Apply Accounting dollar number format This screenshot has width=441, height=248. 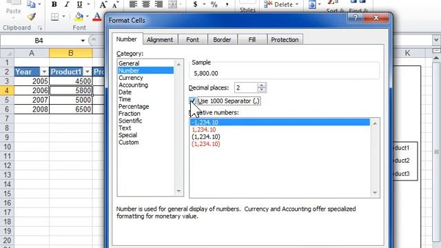pyautogui.click(x=195, y=4)
